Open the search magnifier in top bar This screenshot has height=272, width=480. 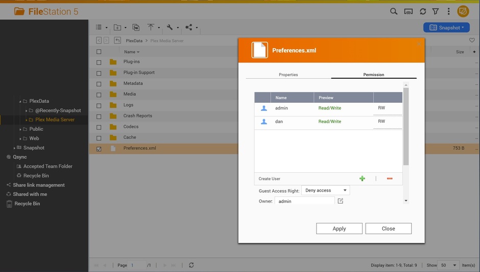coord(394,11)
